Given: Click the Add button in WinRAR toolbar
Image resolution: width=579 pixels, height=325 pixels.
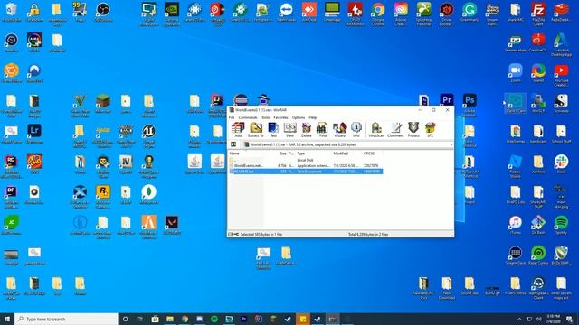Looking at the screenshot, I should click(x=238, y=130).
